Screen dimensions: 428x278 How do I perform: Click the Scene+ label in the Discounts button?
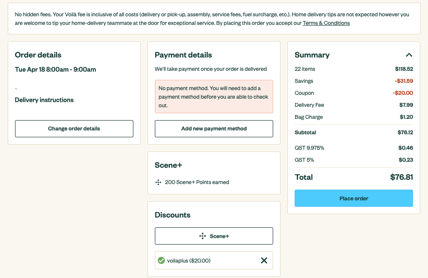(x=219, y=236)
